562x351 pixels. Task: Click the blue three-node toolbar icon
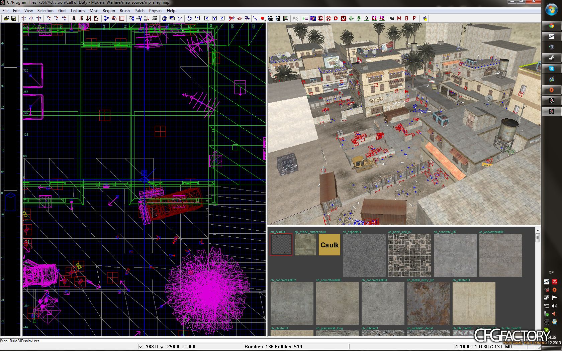coord(106,18)
